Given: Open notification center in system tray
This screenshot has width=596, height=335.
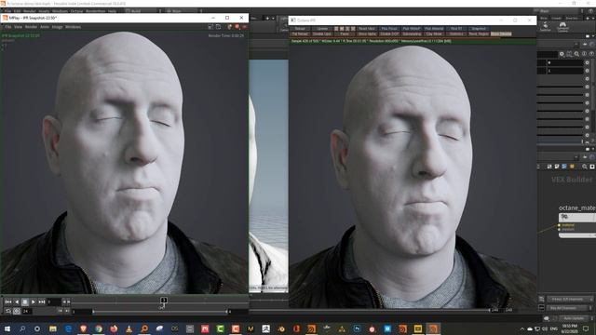Looking at the screenshot, I should coord(586,328).
